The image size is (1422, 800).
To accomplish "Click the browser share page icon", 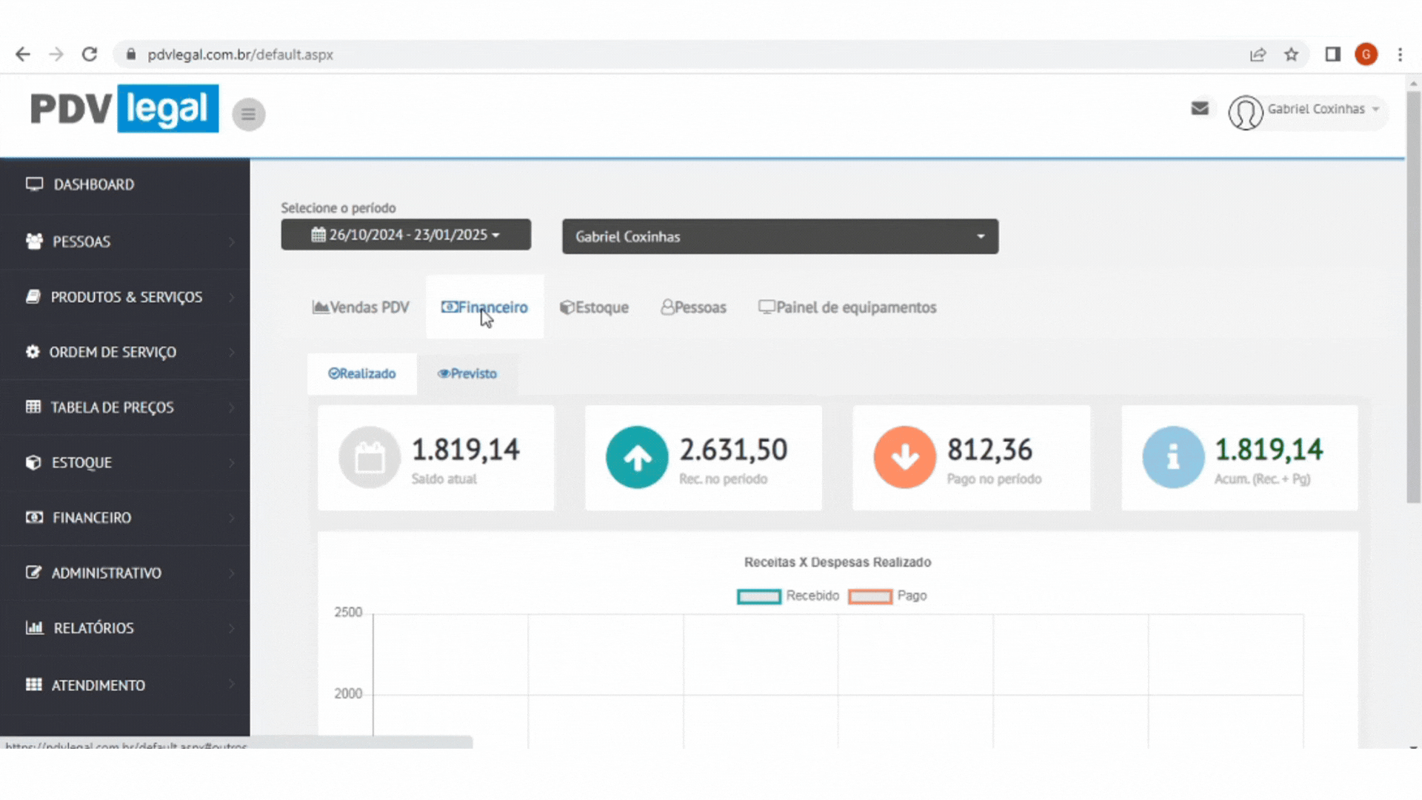I will tap(1258, 55).
